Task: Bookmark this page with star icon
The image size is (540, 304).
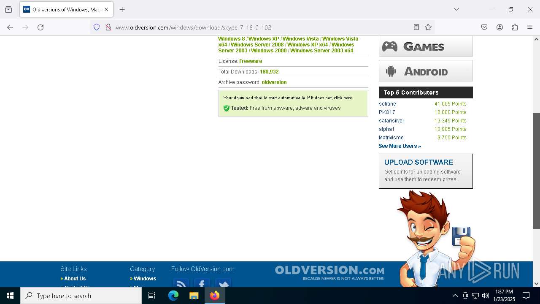Action: 428,27
